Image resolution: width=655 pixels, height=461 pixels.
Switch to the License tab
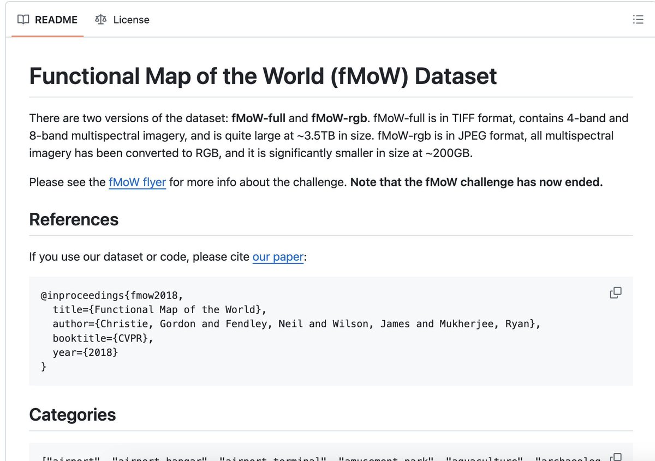click(x=122, y=20)
